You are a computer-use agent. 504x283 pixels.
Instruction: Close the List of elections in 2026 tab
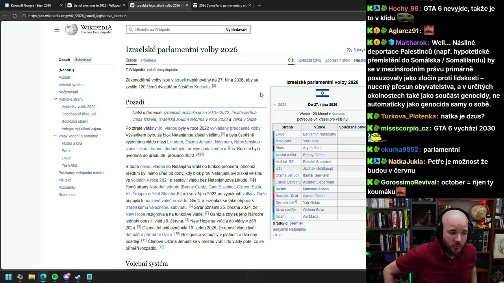124,6
